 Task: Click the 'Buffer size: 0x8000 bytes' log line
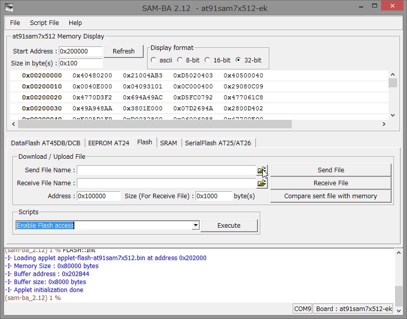pyautogui.click(x=45, y=282)
